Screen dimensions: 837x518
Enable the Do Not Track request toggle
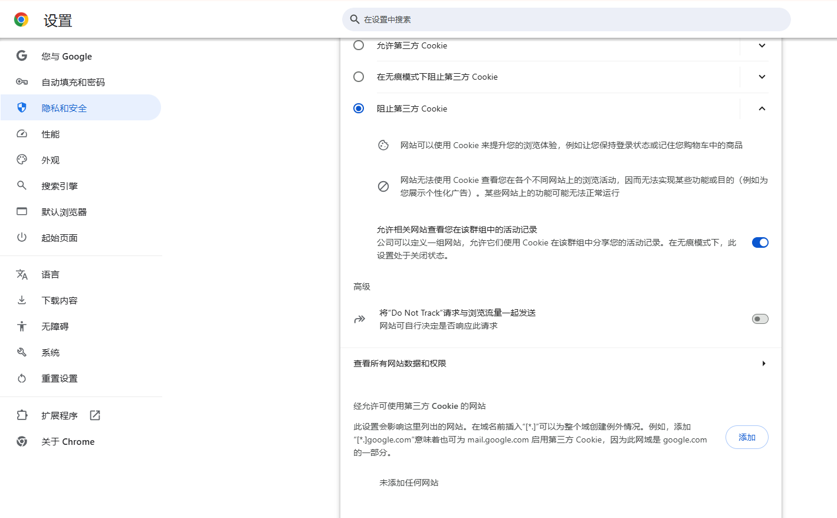[760, 319]
